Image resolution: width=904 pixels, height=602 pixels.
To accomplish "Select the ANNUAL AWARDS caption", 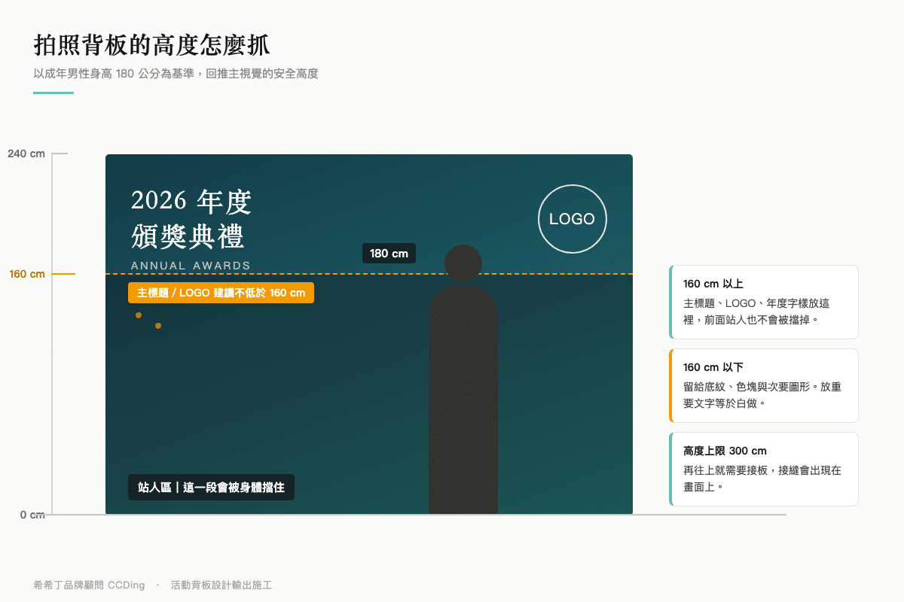I will (191, 266).
